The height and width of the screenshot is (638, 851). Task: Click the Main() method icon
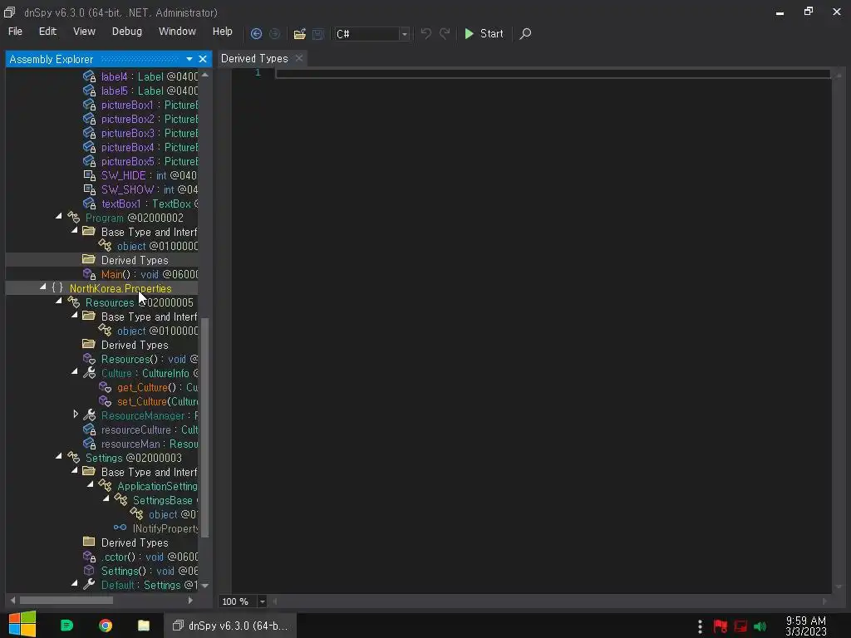[x=89, y=274]
